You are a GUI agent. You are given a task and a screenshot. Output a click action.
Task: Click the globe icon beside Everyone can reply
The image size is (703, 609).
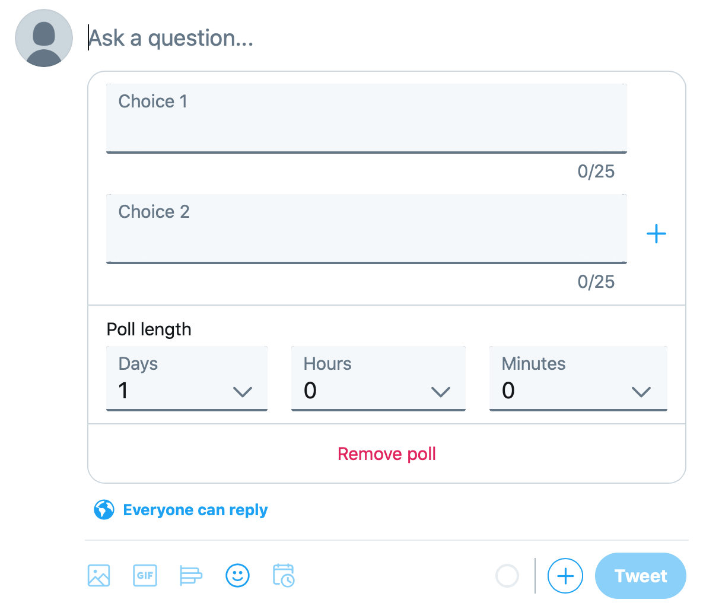point(104,510)
